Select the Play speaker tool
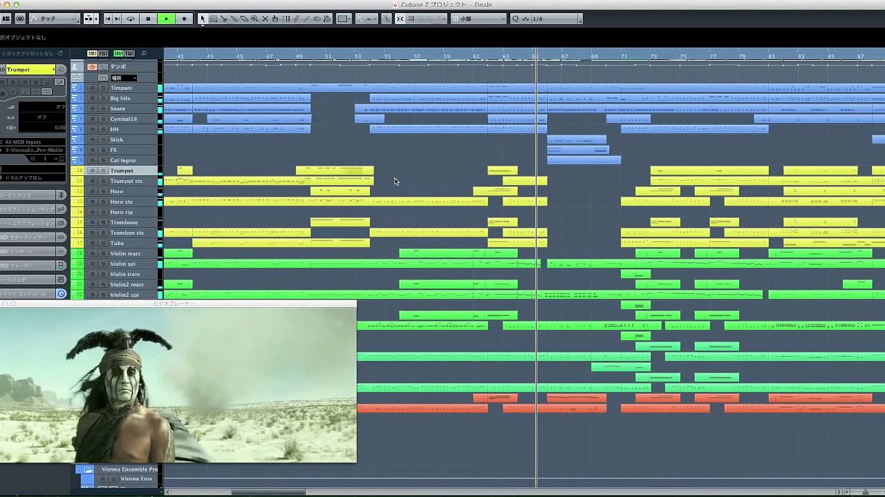 [x=317, y=19]
